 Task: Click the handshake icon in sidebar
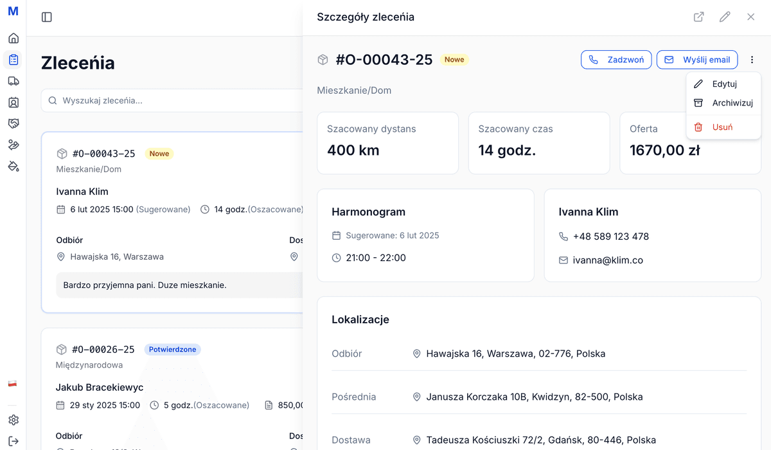point(13,123)
